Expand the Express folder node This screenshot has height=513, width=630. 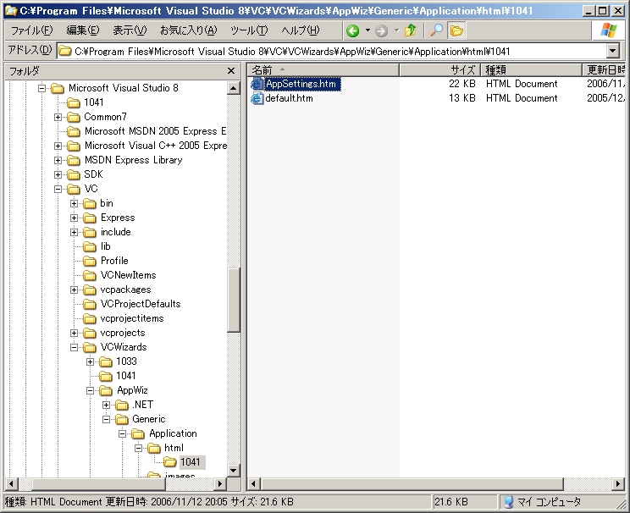pyautogui.click(x=74, y=218)
